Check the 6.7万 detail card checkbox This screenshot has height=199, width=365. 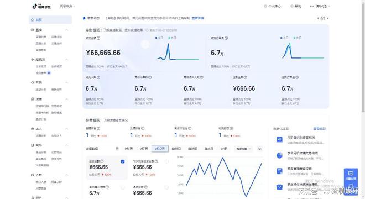click(123, 187)
